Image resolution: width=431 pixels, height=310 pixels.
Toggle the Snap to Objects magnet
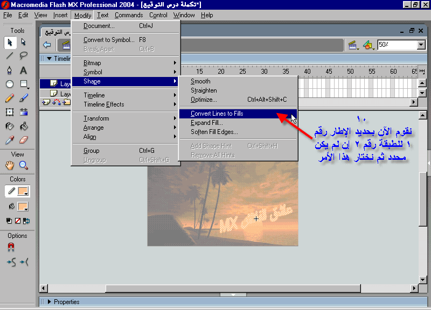11,247
